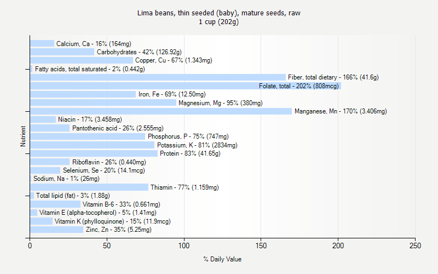Select the Phosphorus, P 75% bar
The image size is (438, 274).
[x=88, y=136]
